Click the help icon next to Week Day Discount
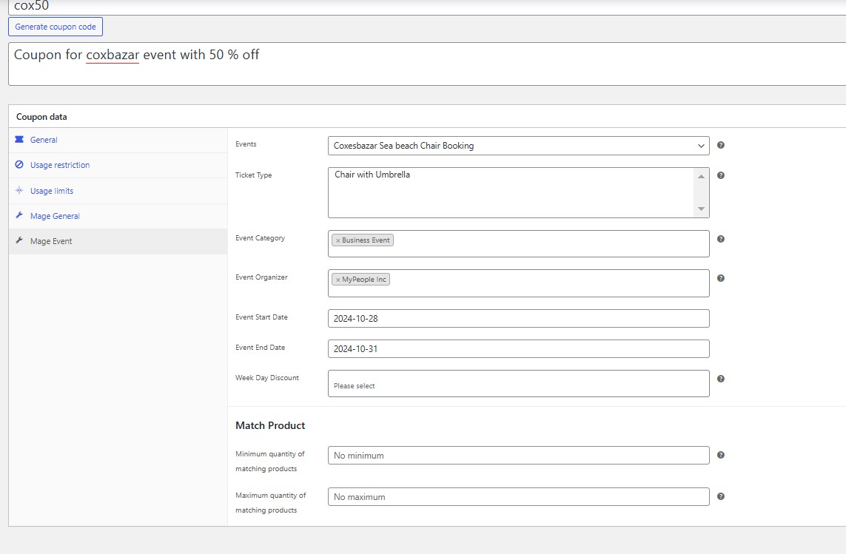The image size is (846, 554). point(720,379)
